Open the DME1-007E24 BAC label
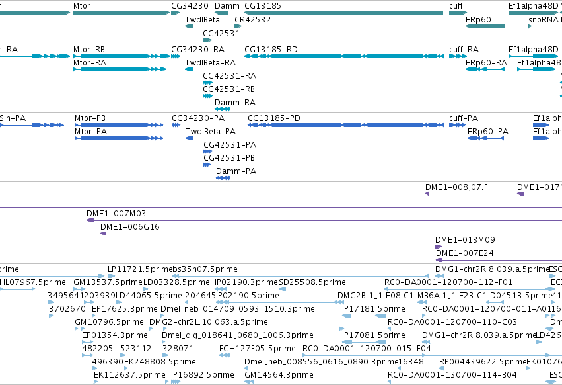The width and height of the screenshot is (562, 385). [464, 253]
